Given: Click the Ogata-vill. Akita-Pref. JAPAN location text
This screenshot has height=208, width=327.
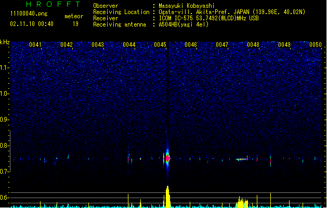Looking at the screenshot, I should click(x=232, y=12).
